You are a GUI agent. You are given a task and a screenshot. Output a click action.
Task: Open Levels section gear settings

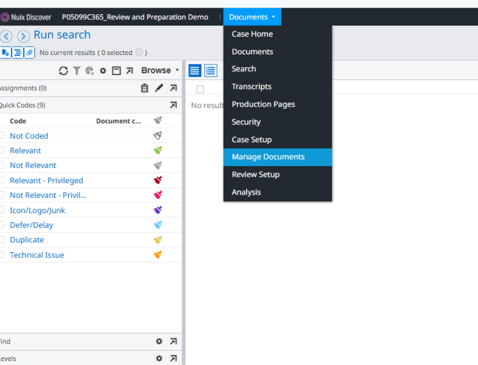click(159, 359)
